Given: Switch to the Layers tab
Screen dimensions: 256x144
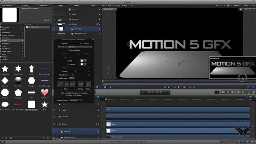Looking at the screenshot, I should click(60, 6).
